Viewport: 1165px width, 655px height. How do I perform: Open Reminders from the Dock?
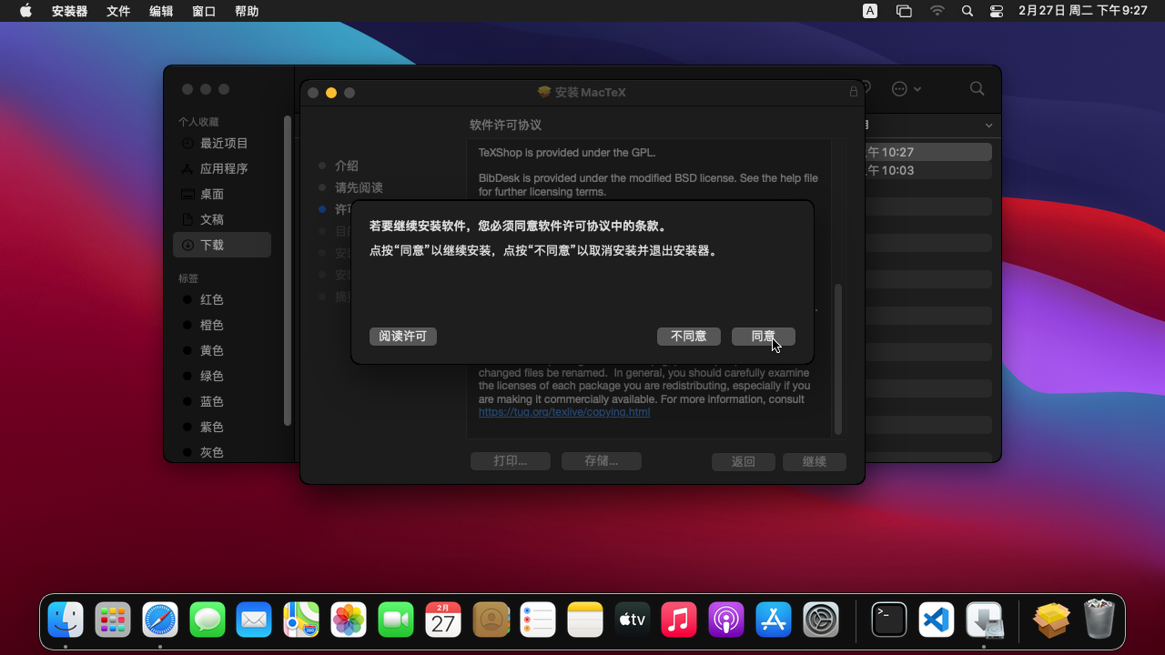tap(538, 620)
